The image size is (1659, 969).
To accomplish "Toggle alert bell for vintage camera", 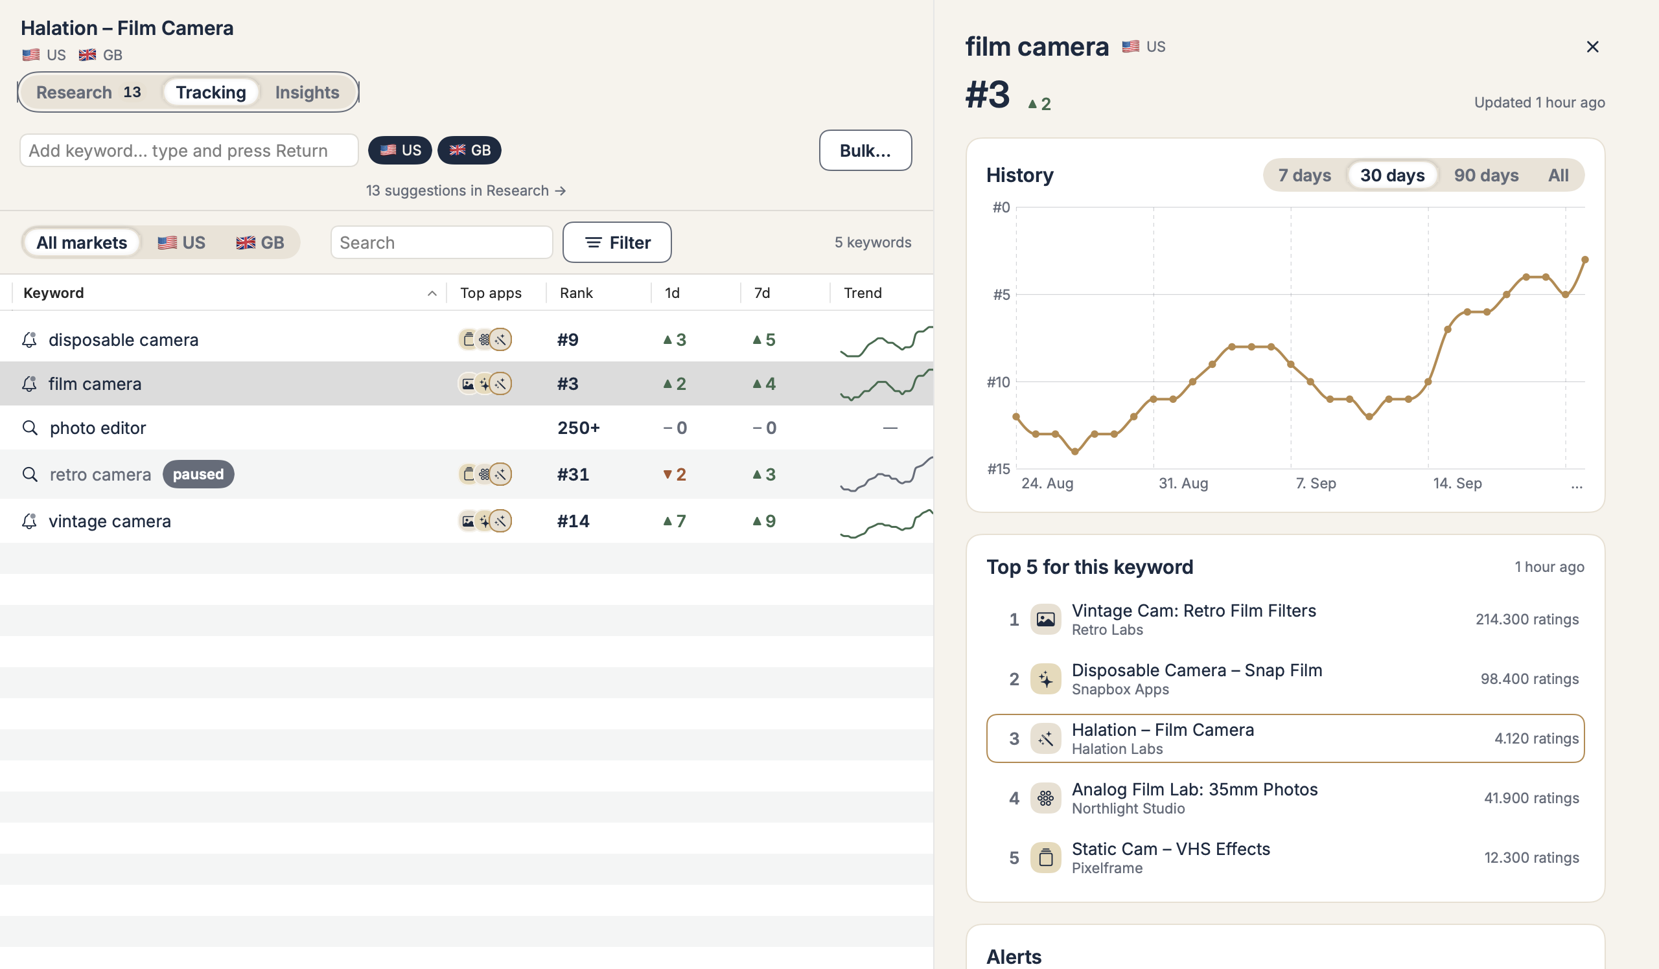I will coord(29,521).
